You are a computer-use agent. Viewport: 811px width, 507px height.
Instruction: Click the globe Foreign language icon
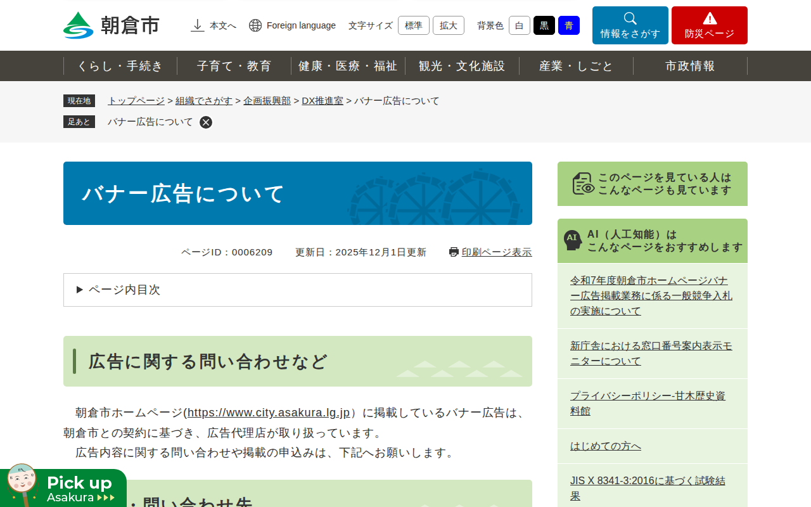click(255, 25)
